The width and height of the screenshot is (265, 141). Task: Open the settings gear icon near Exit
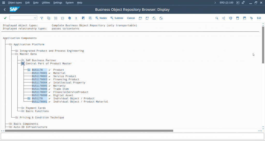tap(251, 18)
